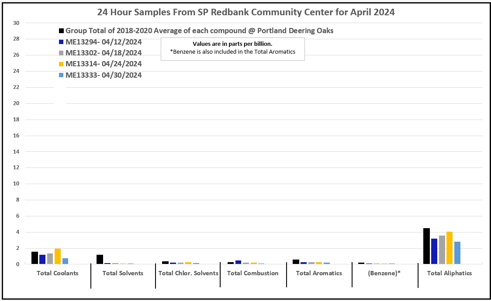491x301 pixels.
Task: Click the ME13302- 04/18/2024 legend entry text
Action: [104, 53]
